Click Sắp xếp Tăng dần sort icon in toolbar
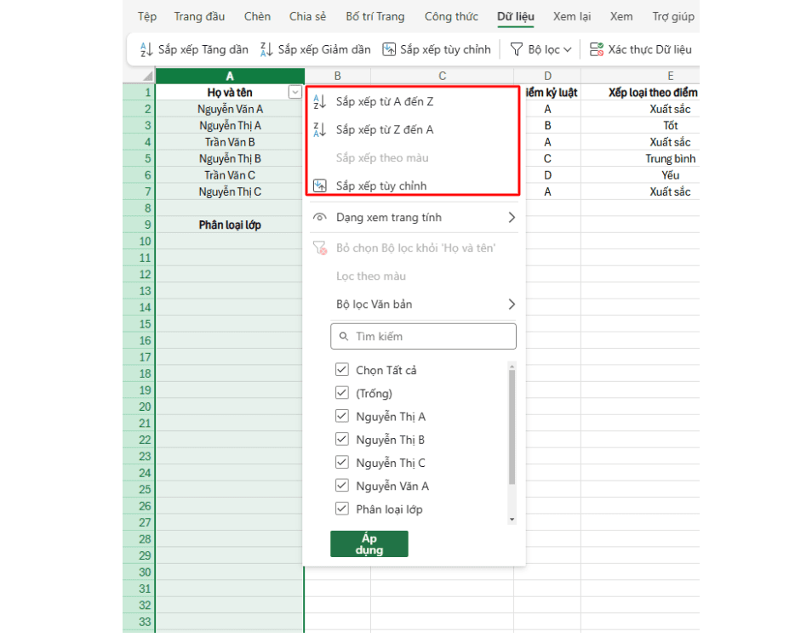This screenshot has width=812, height=643. pos(146,49)
